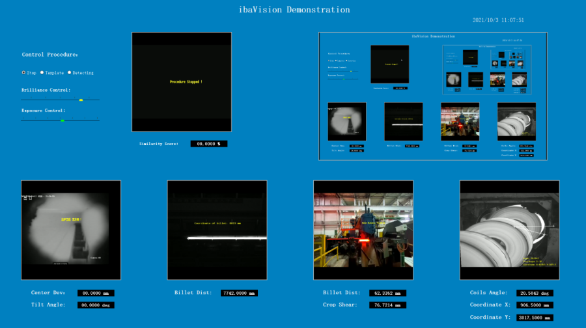The width and height of the screenshot is (586, 328).
Task: Click the Tilt Angle value field
Action: click(96, 305)
